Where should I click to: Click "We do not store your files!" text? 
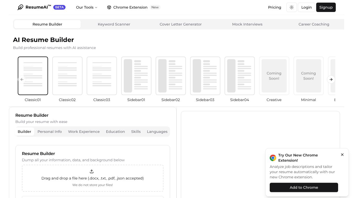pyautogui.click(x=93, y=185)
